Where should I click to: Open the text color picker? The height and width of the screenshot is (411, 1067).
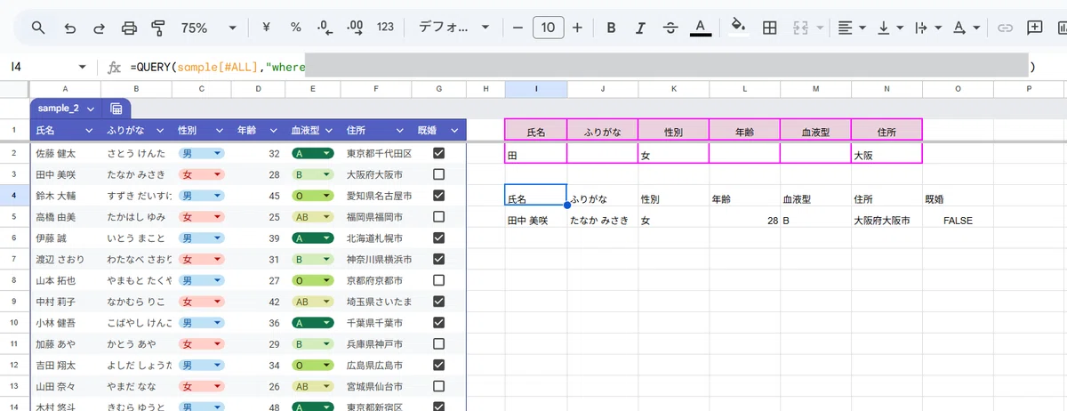701,28
